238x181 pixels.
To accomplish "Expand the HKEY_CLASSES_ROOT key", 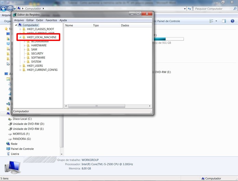I will point(20,29).
